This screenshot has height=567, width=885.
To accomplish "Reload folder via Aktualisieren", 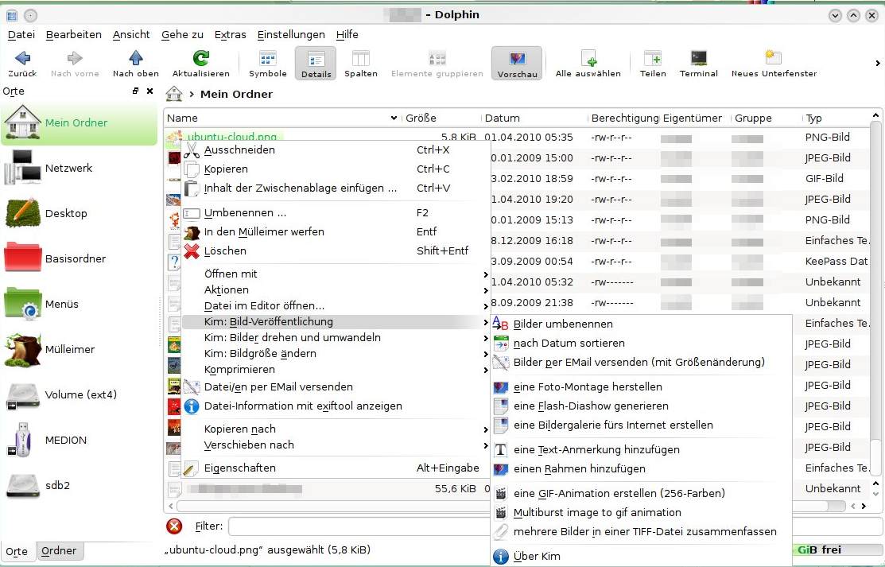I will (201, 64).
